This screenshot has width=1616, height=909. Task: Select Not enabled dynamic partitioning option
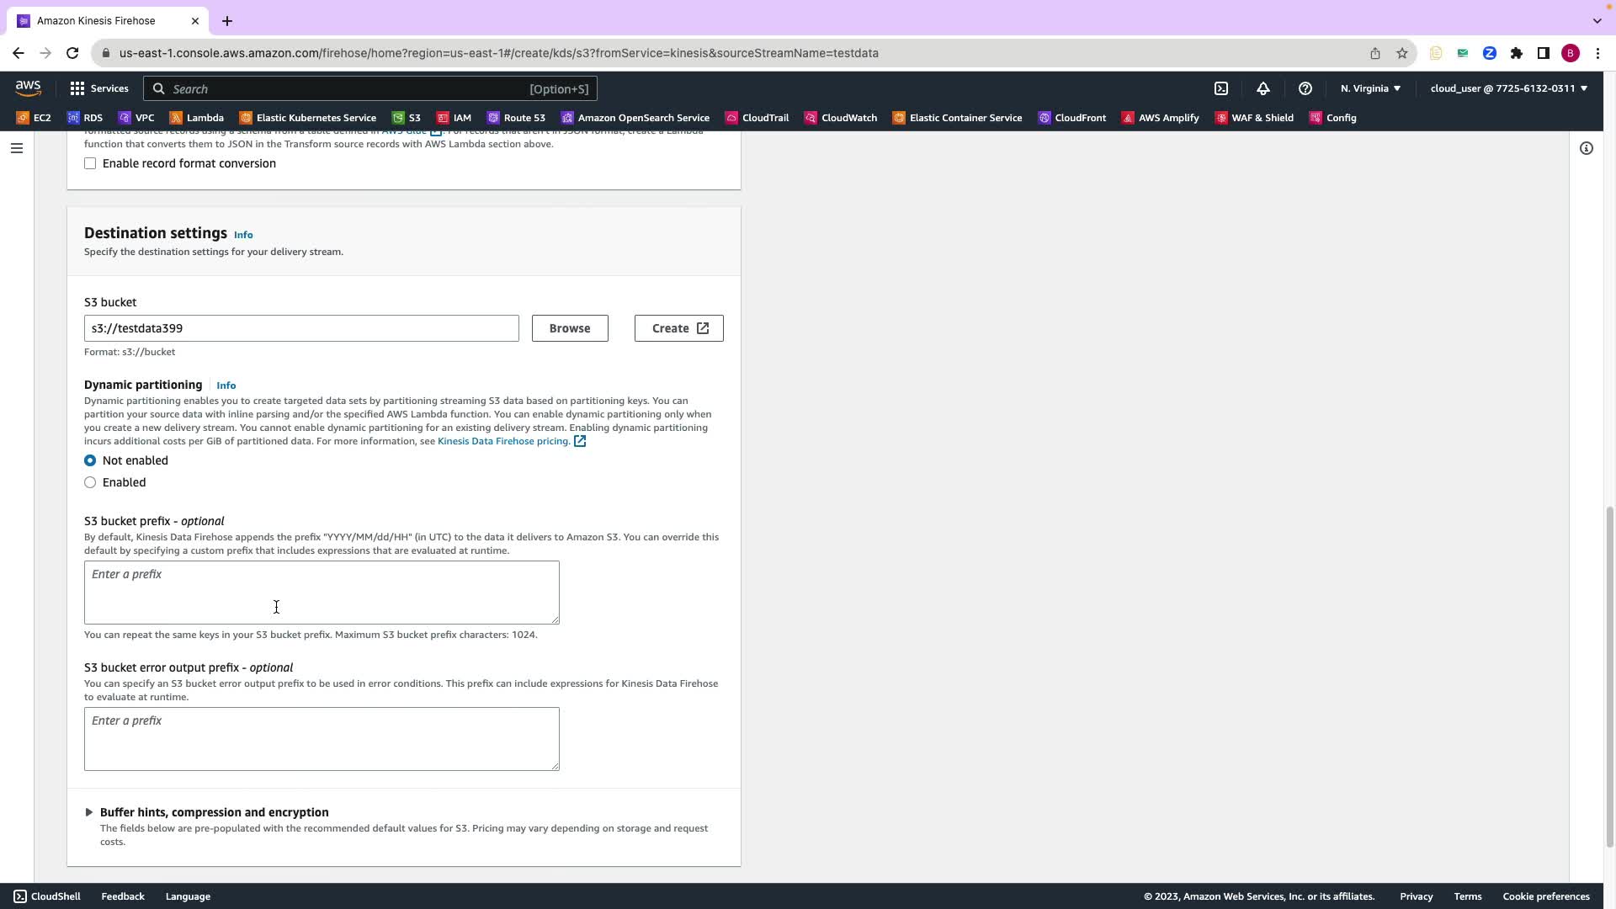(x=90, y=460)
